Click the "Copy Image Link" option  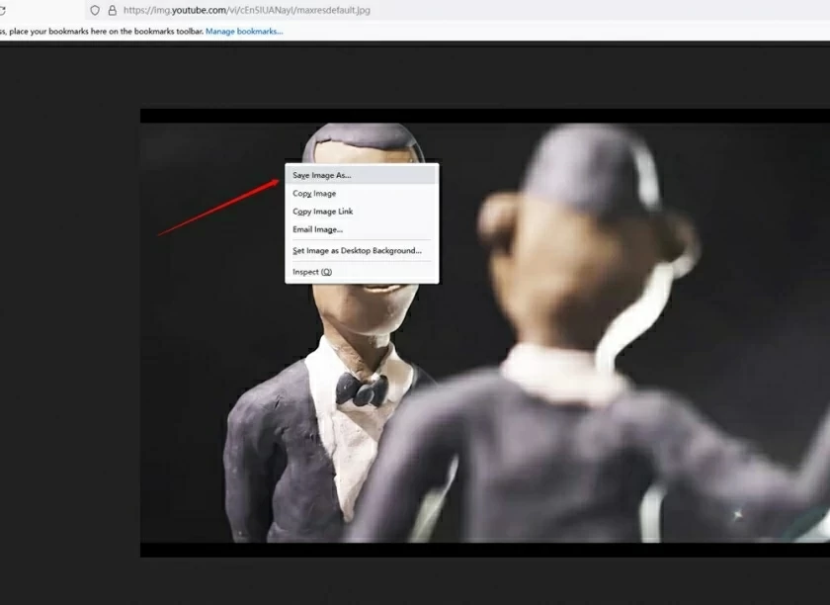[x=321, y=211]
